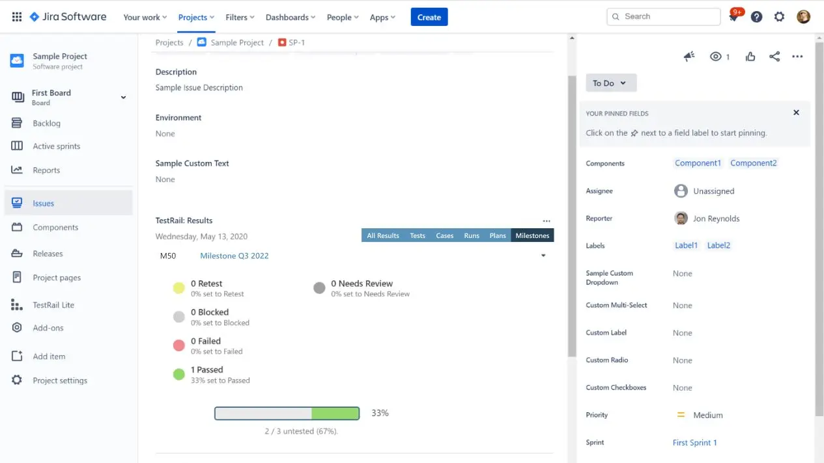The width and height of the screenshot is (824, 463).
Task: Switch to the Milestones tab
Action: pos(532,235)
